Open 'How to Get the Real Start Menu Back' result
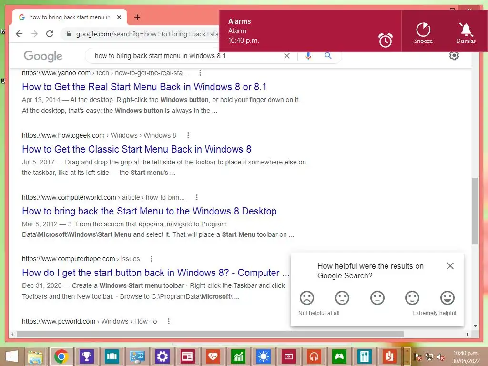The width and height of the screenshot is (488, 366). coord(144,87)
